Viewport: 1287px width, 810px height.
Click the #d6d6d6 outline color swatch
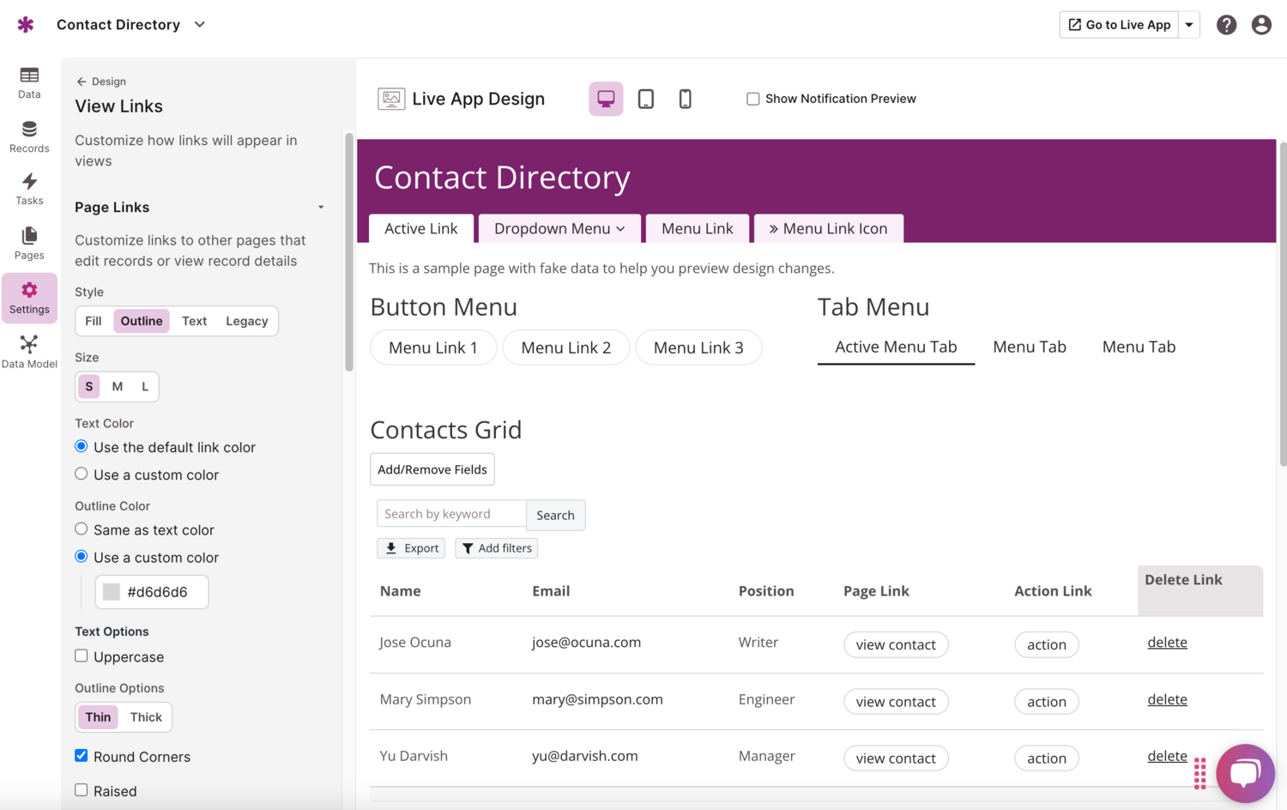click(x=112, y=592)
